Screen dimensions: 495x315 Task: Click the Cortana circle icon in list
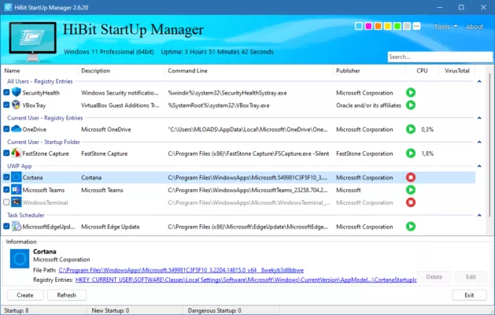[16, 177]
